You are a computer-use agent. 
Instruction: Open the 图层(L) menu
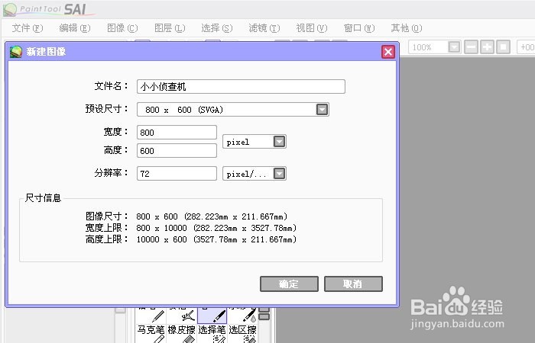[x=170, y=28]
